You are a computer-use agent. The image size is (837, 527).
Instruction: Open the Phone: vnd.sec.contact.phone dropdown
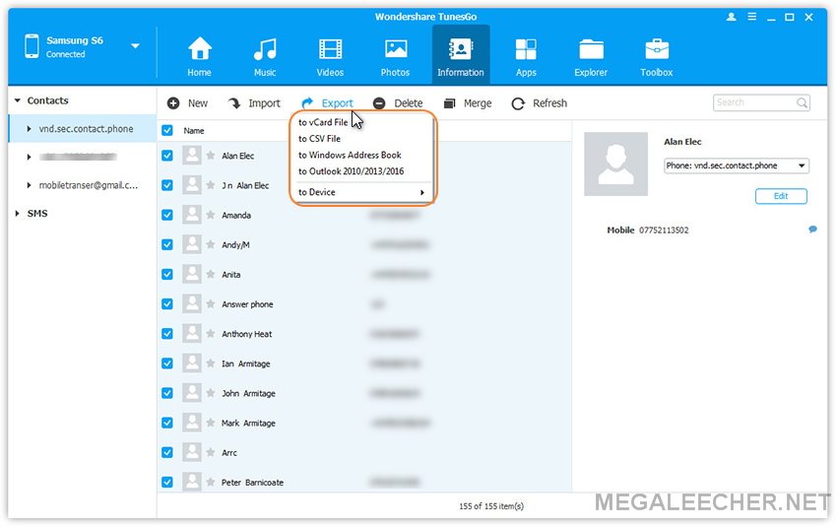[x=737, y=165]
